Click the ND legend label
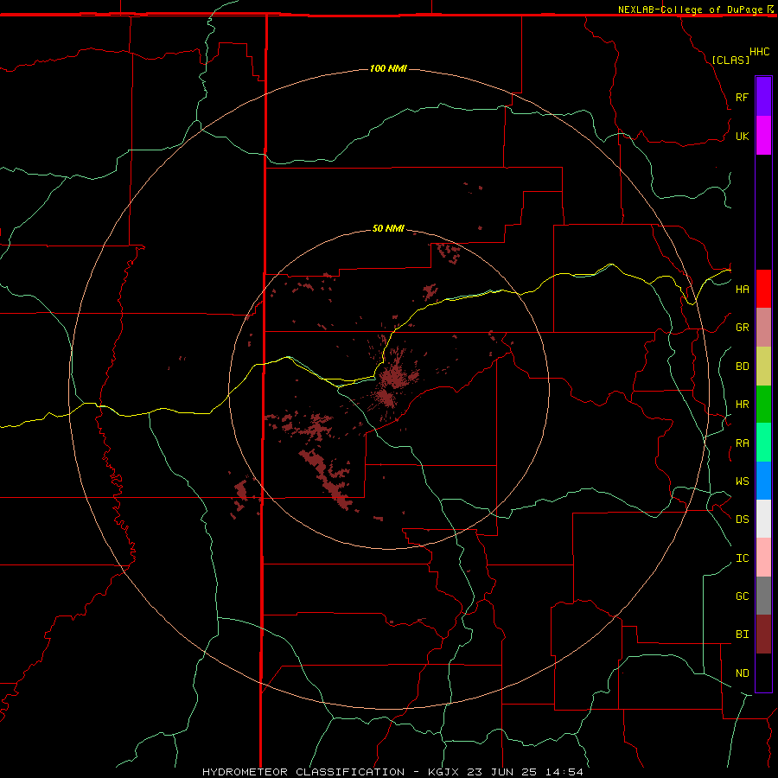This screenshot has height=778, width=778. (742, 673)
